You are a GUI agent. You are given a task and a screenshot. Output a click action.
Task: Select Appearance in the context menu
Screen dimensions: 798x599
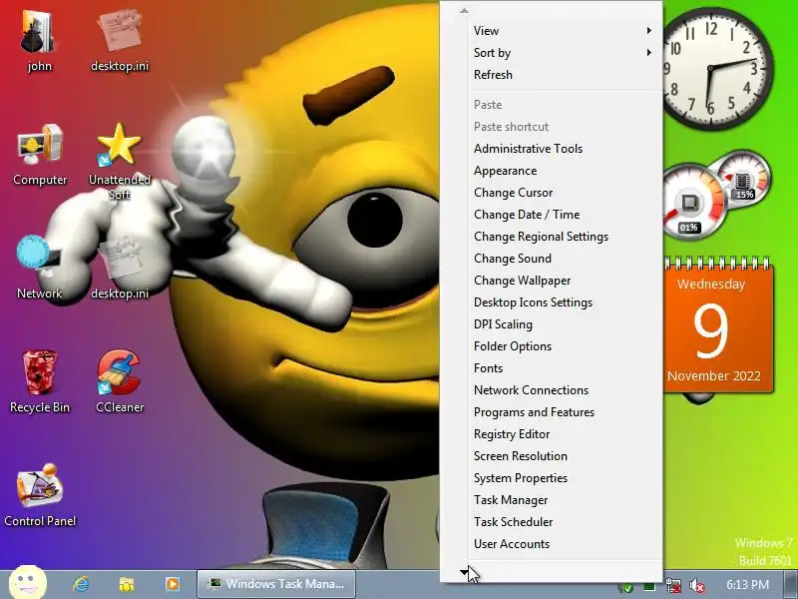pyautogui.click(x=552, y=170)
